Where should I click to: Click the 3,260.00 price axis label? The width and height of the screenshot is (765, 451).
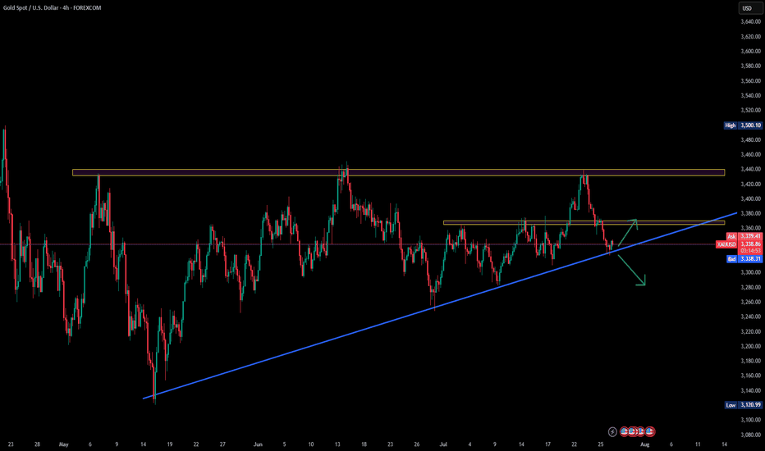tap(750, 303)
